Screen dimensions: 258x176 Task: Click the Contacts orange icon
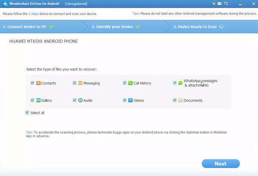click(x=38, y=83)
